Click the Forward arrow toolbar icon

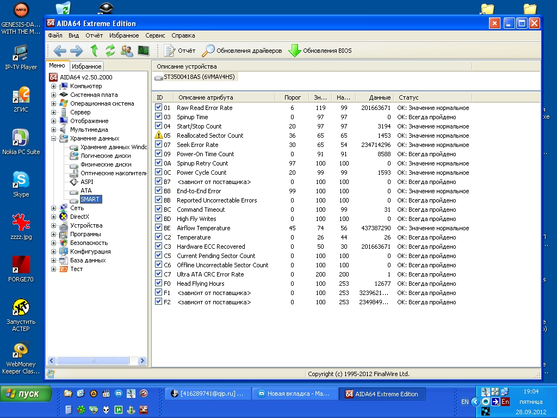click(76, 51)
